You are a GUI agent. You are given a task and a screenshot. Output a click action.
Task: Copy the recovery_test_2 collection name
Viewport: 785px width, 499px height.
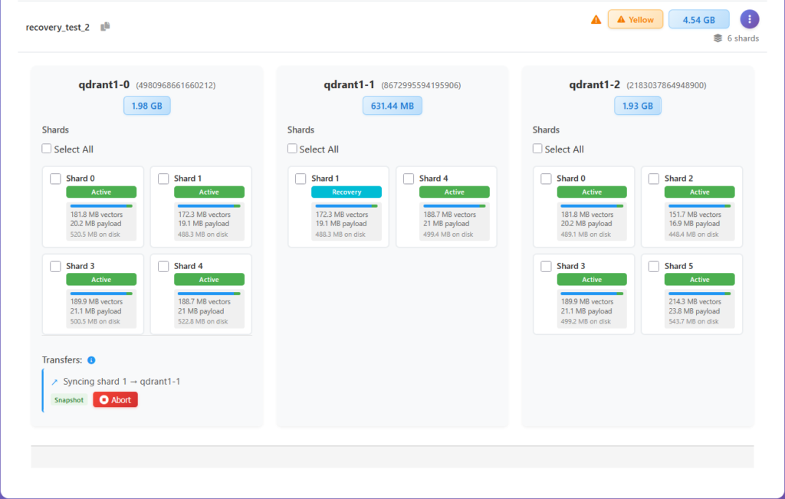pyautogui.click(x=105, y=27)
